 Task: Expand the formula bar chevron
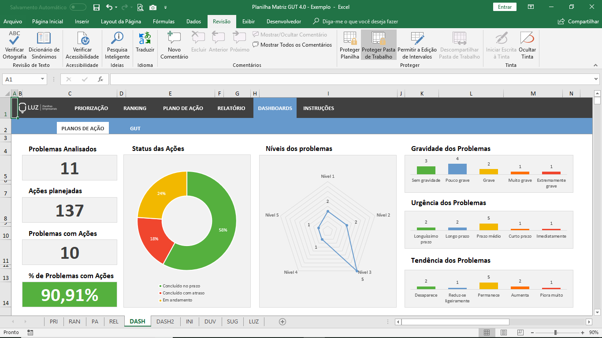596,79
